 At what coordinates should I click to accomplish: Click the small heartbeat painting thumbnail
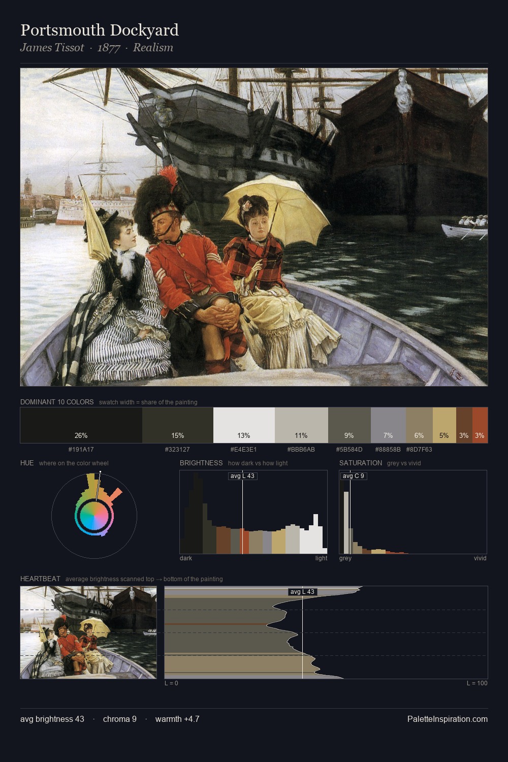(88, 632)
